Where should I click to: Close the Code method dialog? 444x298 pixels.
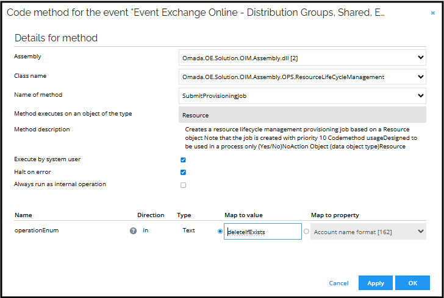[x=432, y=13]
